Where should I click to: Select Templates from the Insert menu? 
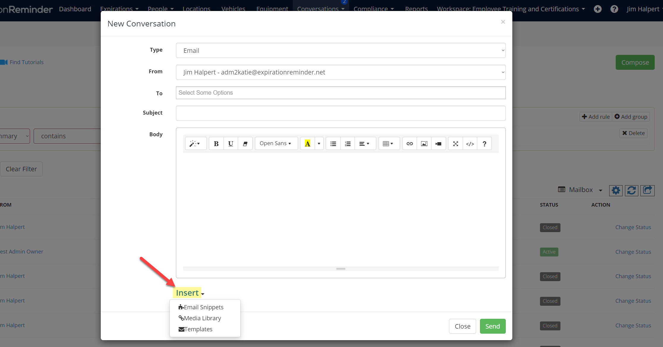click(x=198, y=329)
